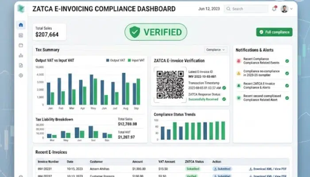Click the Amount column header
Image resolution: width=310 pixels, height=177 pixels.
[x=138, y=162]
